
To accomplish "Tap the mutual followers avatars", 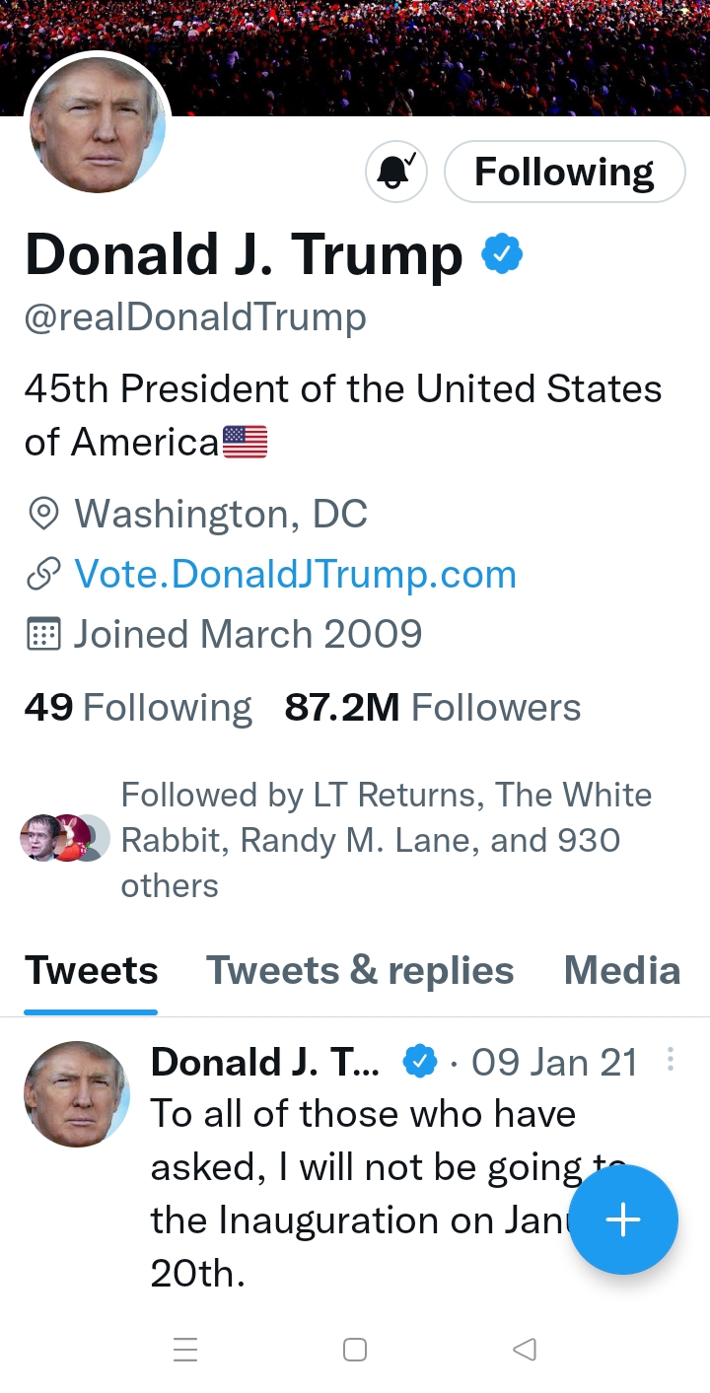I will pos(64,839).
